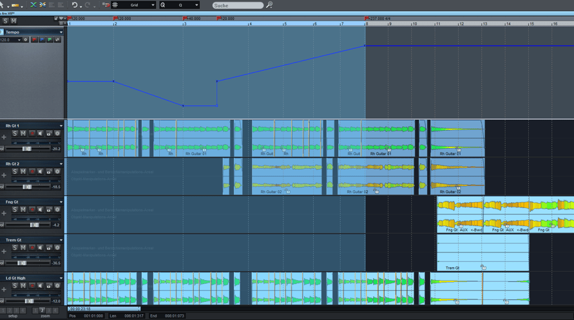The height and width of the screenshot is (320, 574).
Task: Solo the Rh Gt 2 track
Action: pos(15,171)
